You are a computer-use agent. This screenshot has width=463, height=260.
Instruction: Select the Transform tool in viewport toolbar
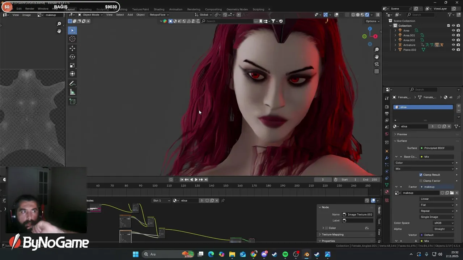pyautogui.click(x=72, y=74)
